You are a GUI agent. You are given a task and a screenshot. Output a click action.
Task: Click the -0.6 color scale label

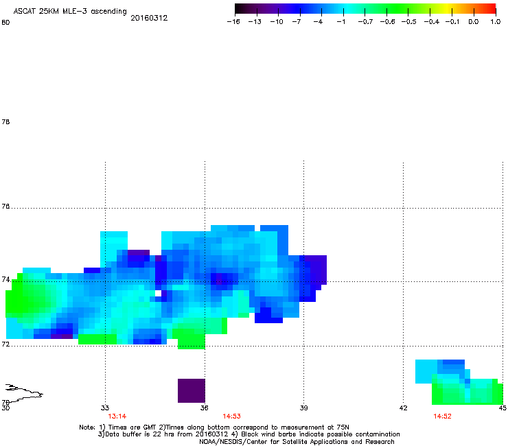point(387,22)
